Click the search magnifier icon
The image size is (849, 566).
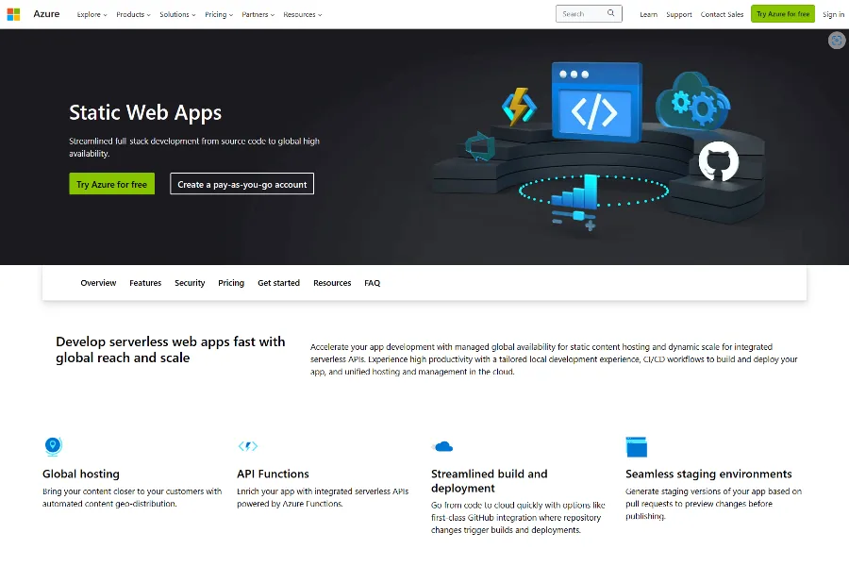[x=611, y=14]
